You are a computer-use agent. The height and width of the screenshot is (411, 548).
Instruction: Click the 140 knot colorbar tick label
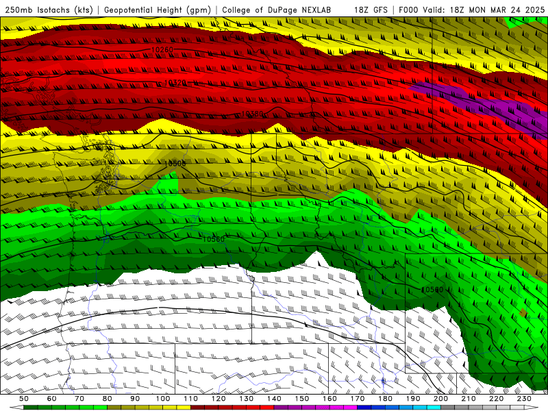coord(274,399)
